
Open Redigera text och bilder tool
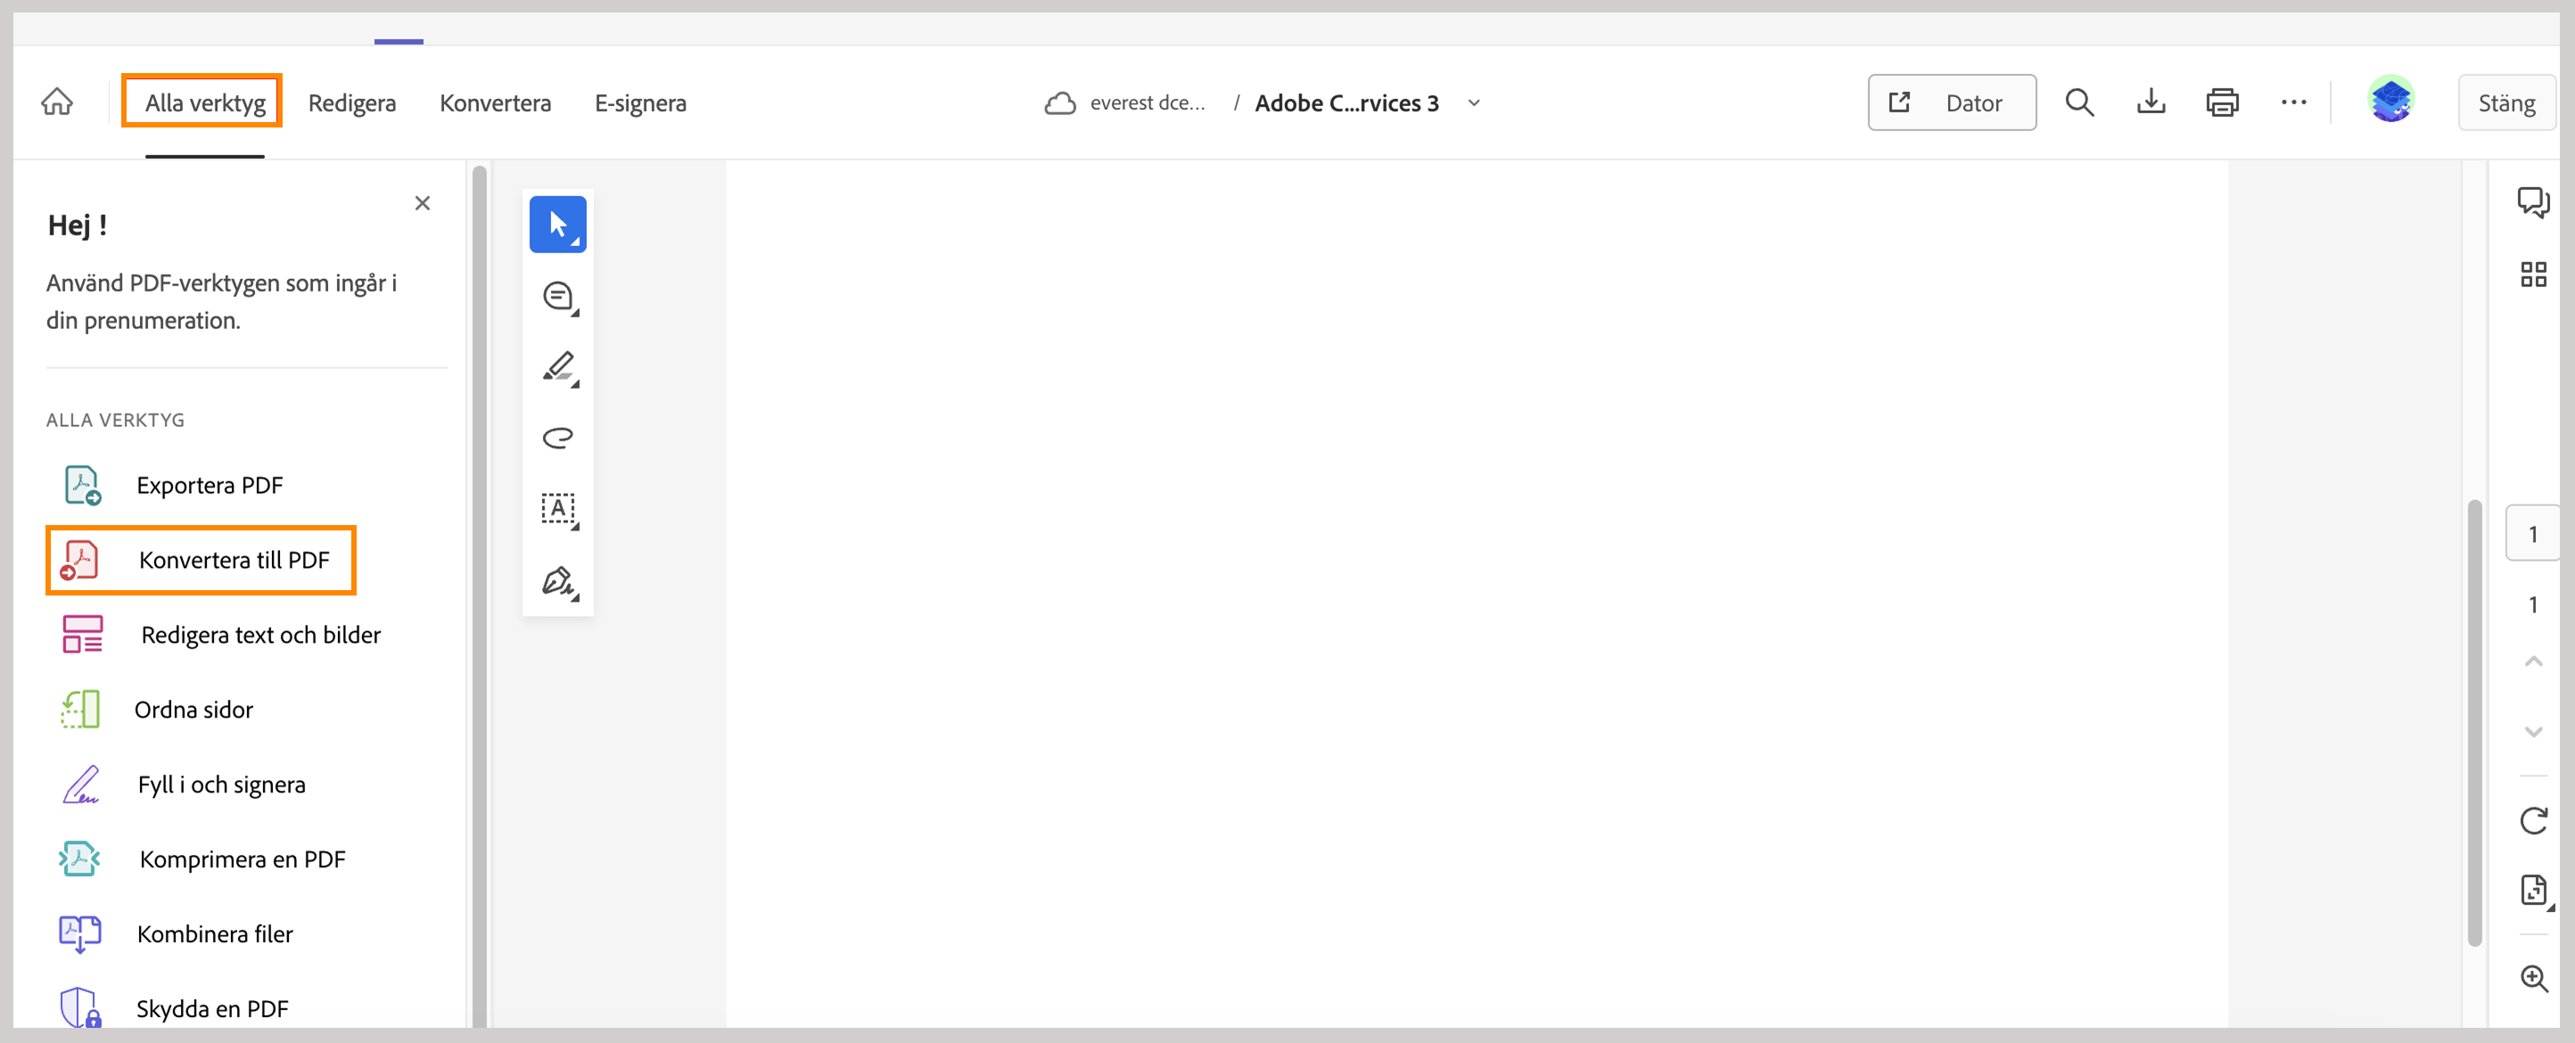[223, 635]
